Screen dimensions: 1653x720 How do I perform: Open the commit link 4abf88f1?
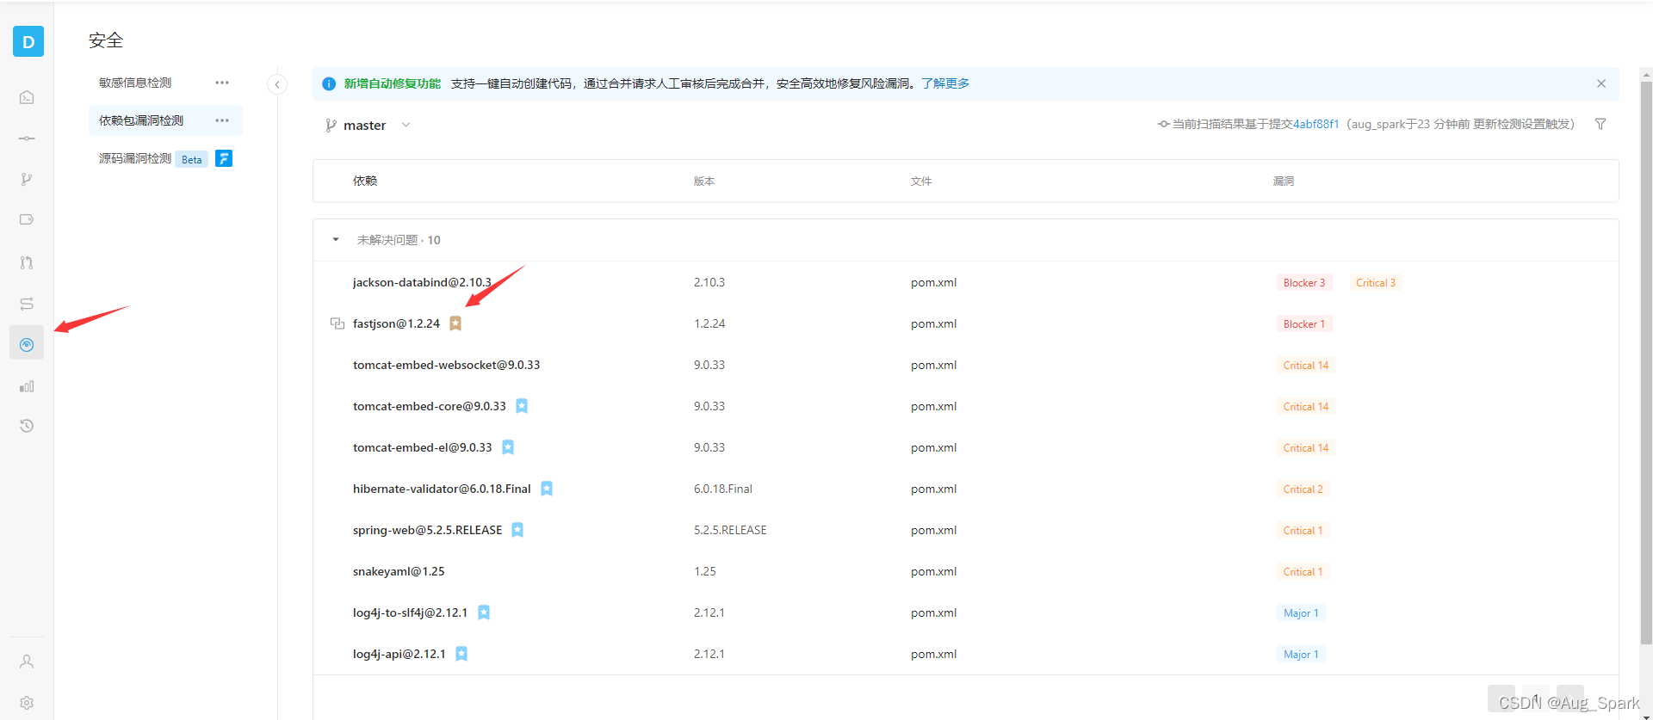point(1316,124)
